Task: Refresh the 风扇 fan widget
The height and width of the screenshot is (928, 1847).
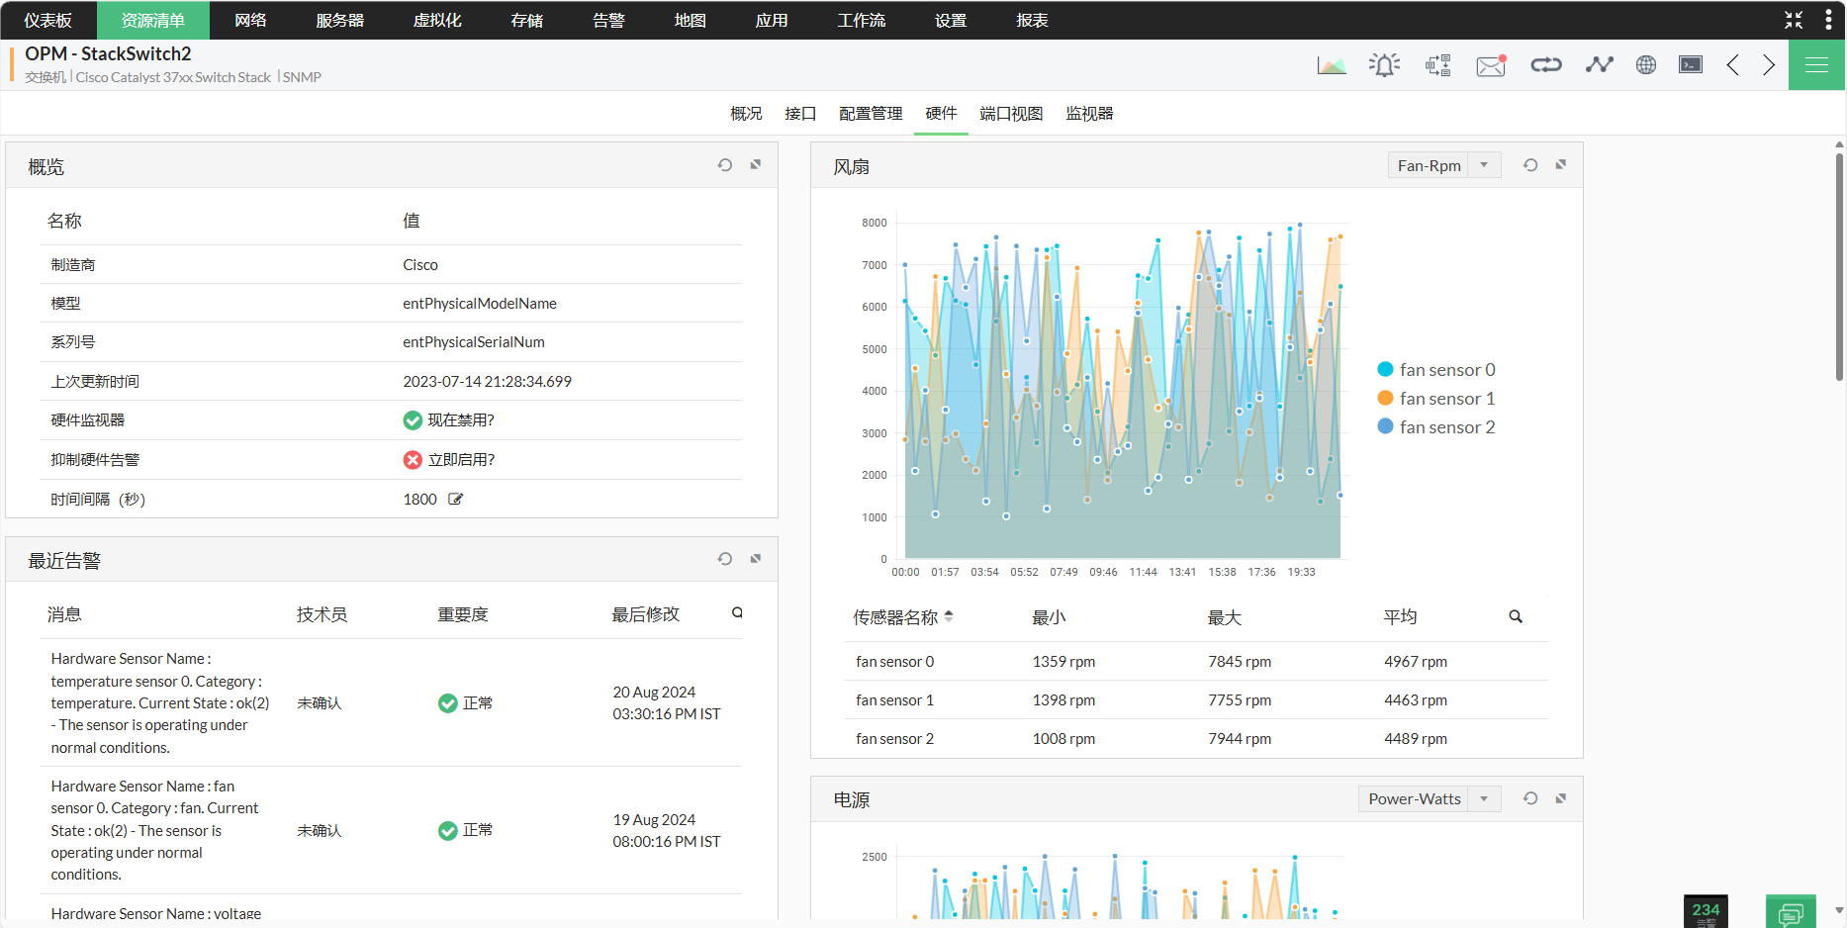Action: pos(1529,165)
